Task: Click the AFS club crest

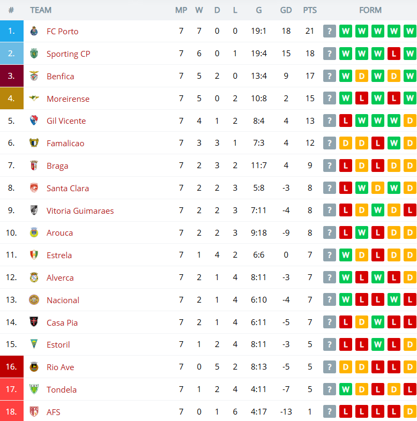Action: pos(34,412)
